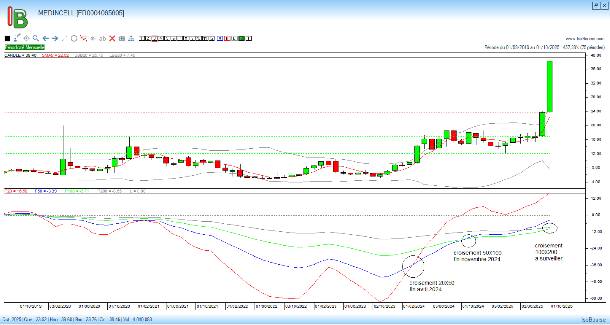Select numbered preset button 12
This screenshot has width=610, height=325.
[212, 38]
